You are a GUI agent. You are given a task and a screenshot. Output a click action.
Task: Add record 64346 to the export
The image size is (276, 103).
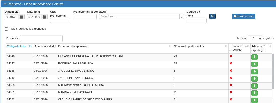tap(254, 57)
